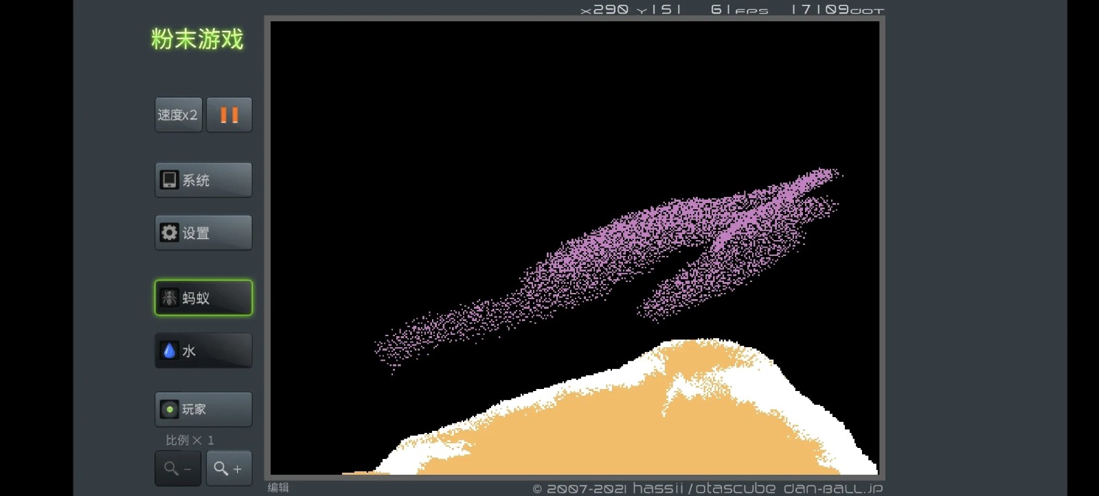Pause the simulation with the orange pause button
The image size is (1099, 496).
[x=229, y=115]
